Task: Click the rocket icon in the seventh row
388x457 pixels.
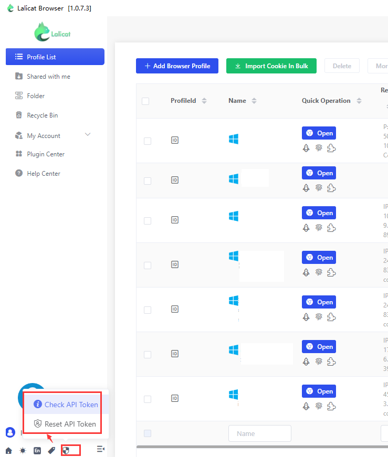Action: (306, 406)
